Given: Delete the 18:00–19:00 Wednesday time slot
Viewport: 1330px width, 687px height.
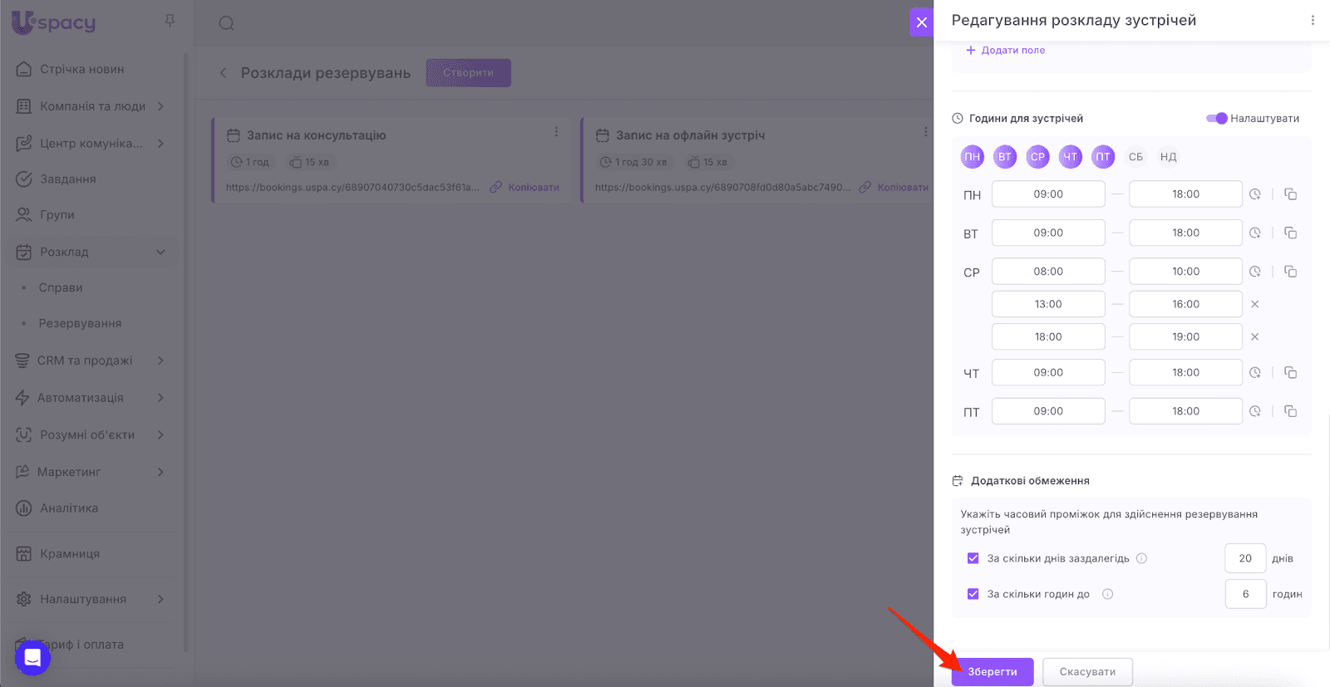Looking at the screenshot, I should click(x=1255, y=337).
